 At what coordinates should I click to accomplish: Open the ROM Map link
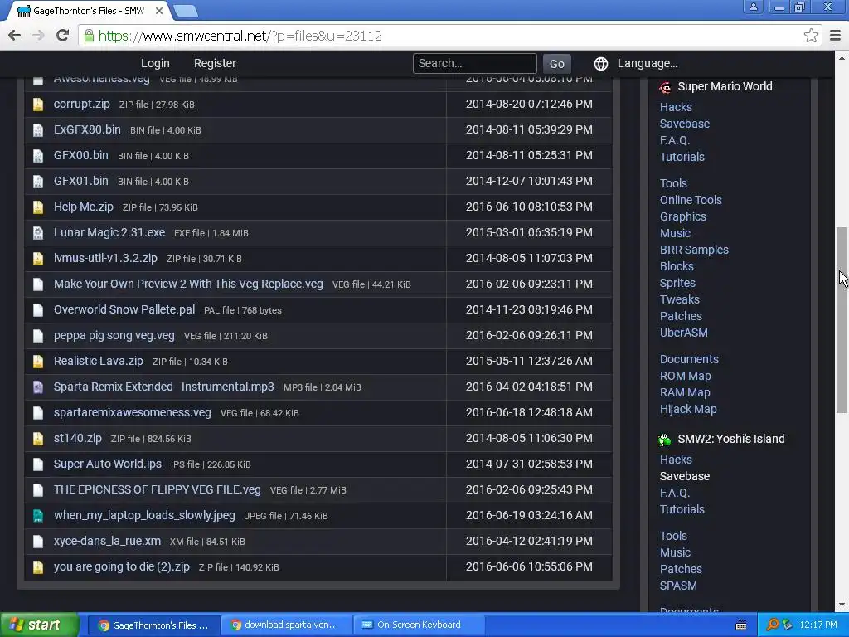[x=686, y=376]
